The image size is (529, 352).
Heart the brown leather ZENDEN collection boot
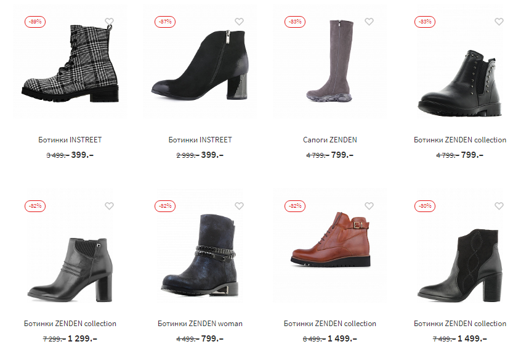[x=369, y=206]
